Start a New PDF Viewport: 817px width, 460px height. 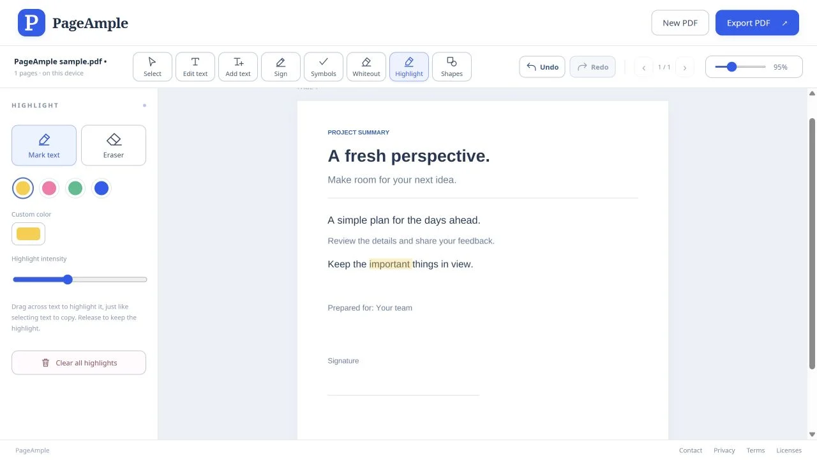pyautogui.click(x=680, y=23)
